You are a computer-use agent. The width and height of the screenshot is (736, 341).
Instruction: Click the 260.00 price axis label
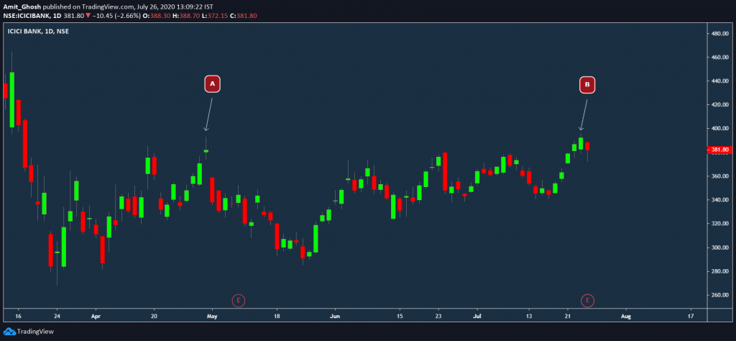coord(719,296)
